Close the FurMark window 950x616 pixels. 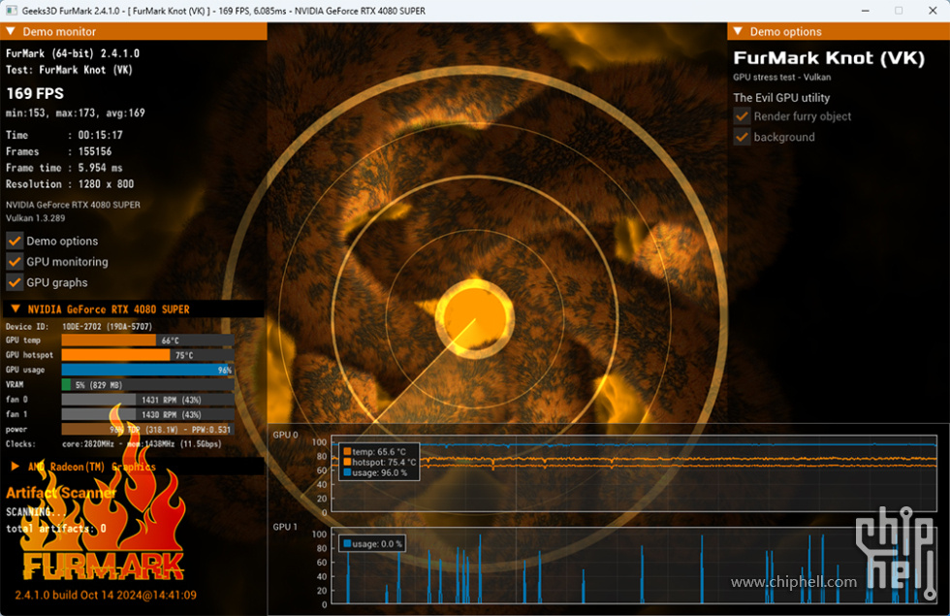point(933,11)
